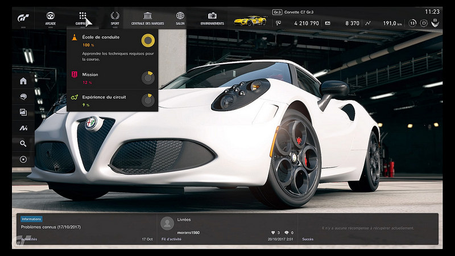Click the distance graph icon beside 191,0 km

point(368,23)
